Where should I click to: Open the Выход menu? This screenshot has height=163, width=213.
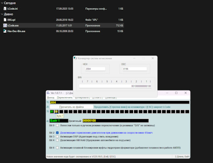[51, 97]
